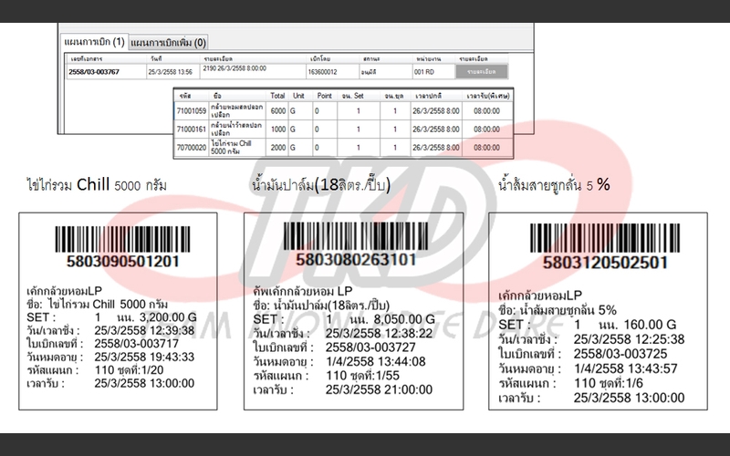
Task: Click the จน.ชุด column header
Action: [394, 96]
